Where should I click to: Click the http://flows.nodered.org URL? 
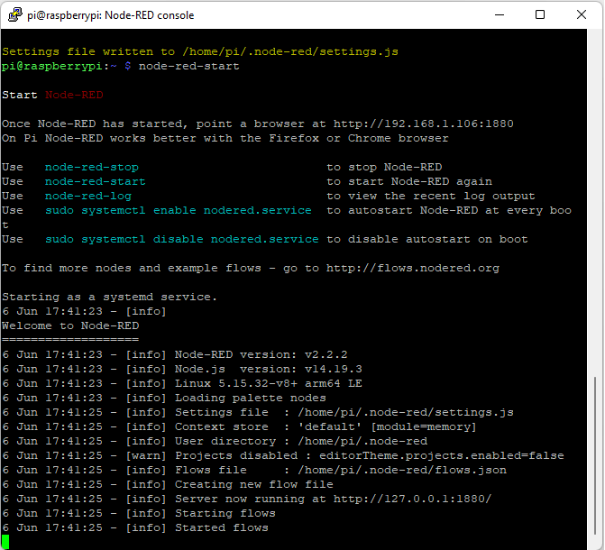(x=412, y=268)
